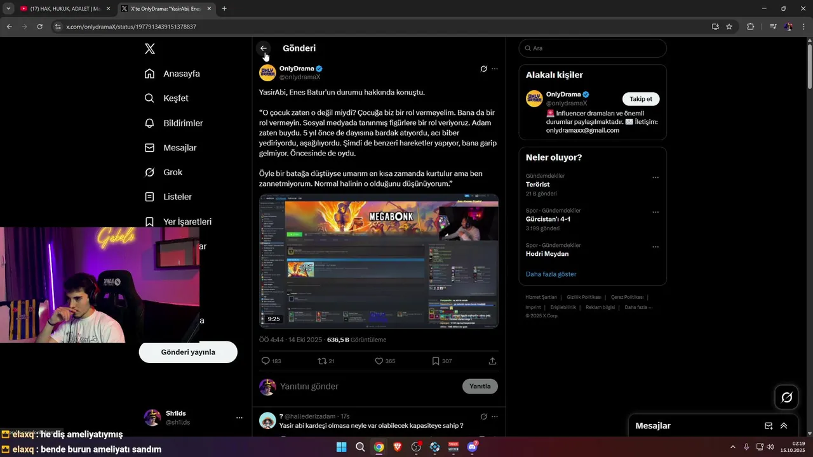Reload the page in browser toolbar
Screen dimensions: 813x457
coord(39,27)
